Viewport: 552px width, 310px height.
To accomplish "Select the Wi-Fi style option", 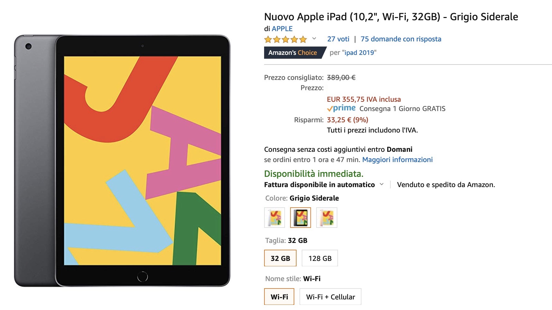I will (279, 297).
